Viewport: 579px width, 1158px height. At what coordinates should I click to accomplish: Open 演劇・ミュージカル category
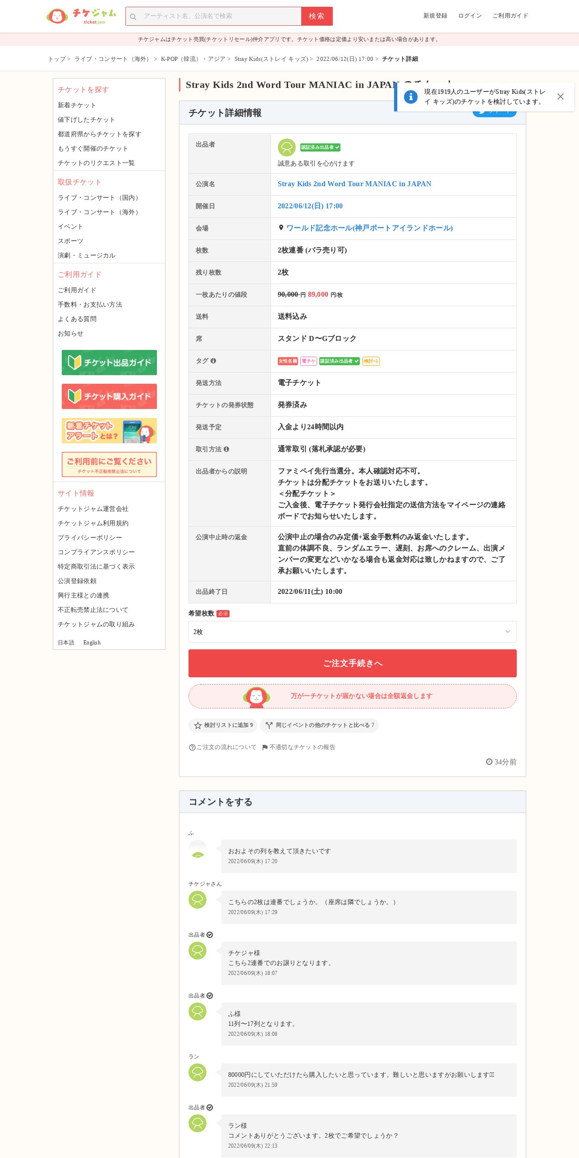click(x=87, y=255)
